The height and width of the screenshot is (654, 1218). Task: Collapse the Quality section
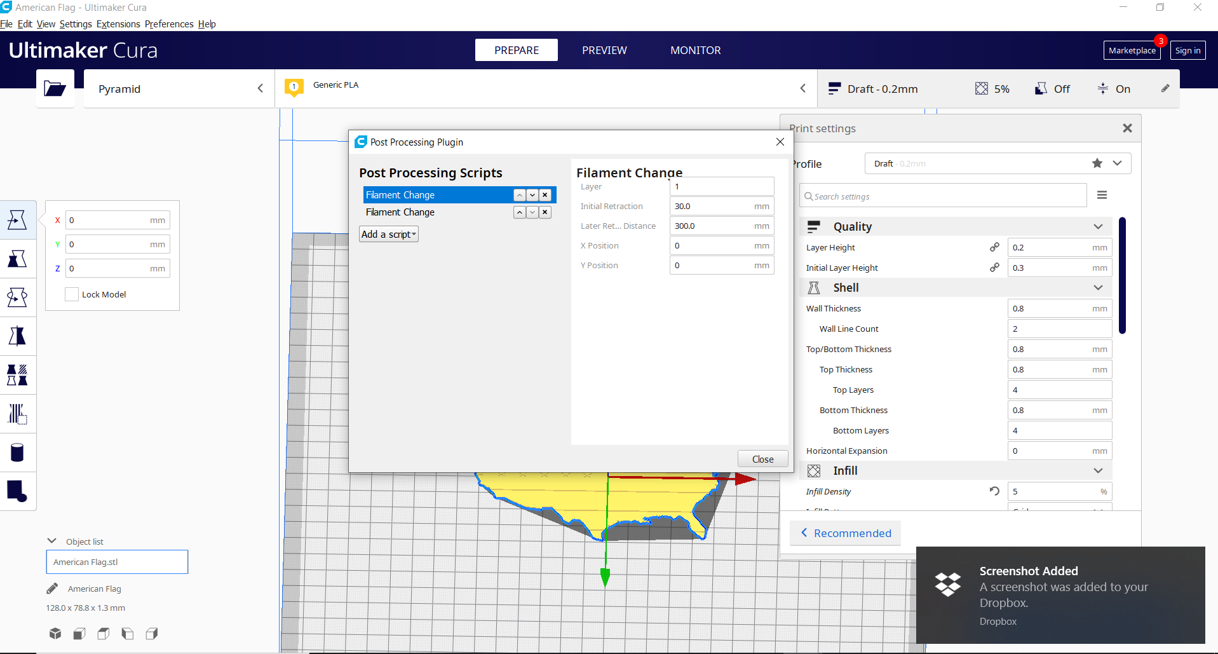(1098, 227)
